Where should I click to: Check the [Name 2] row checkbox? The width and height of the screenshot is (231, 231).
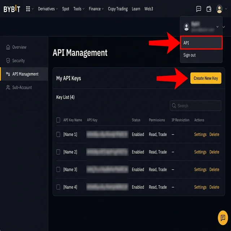tap(58, 152)
